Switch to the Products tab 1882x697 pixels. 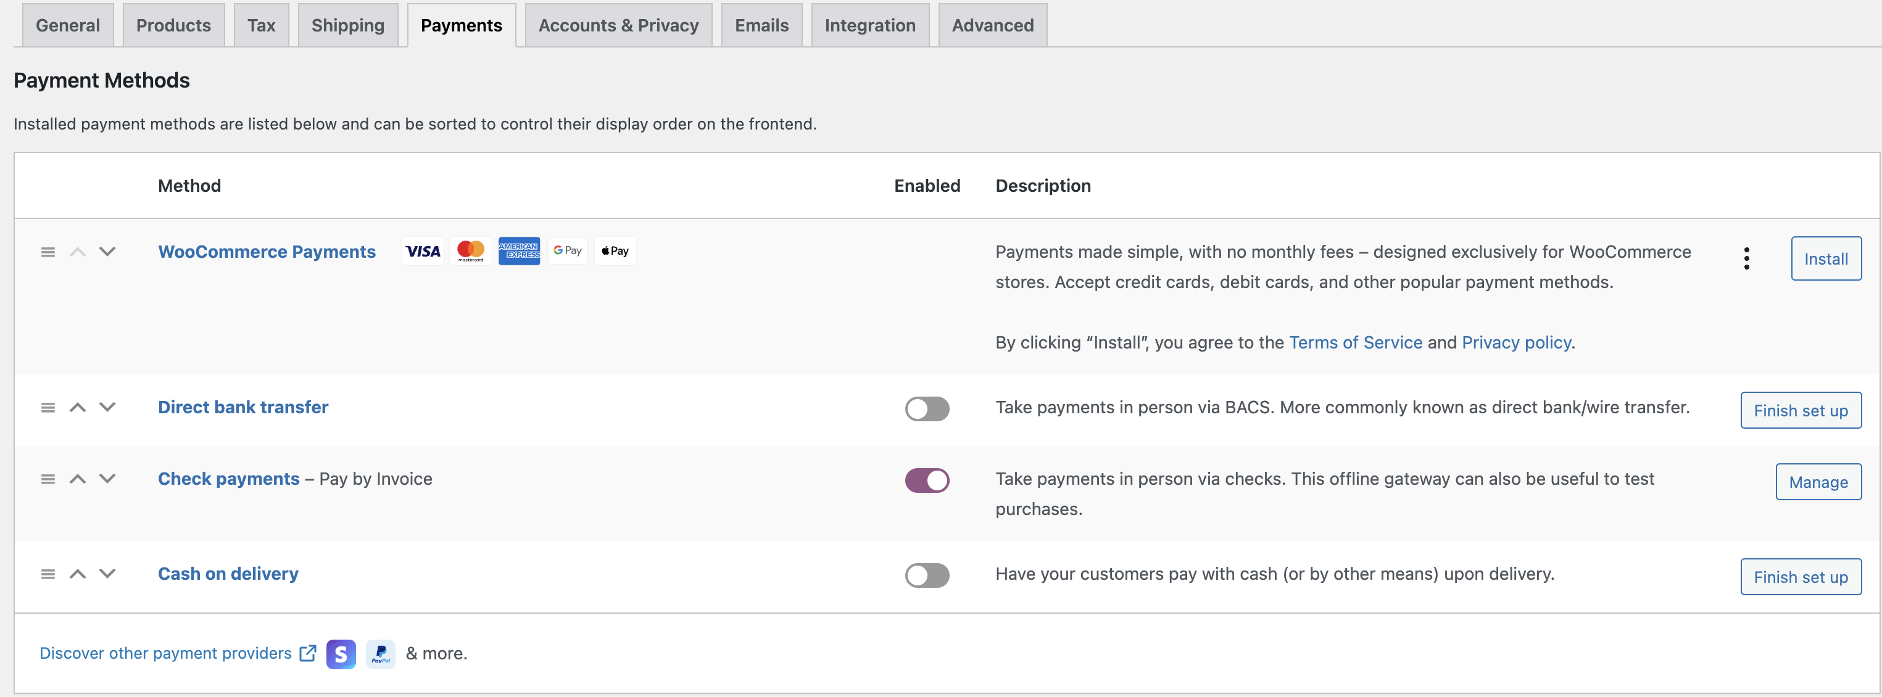[174, 25]
